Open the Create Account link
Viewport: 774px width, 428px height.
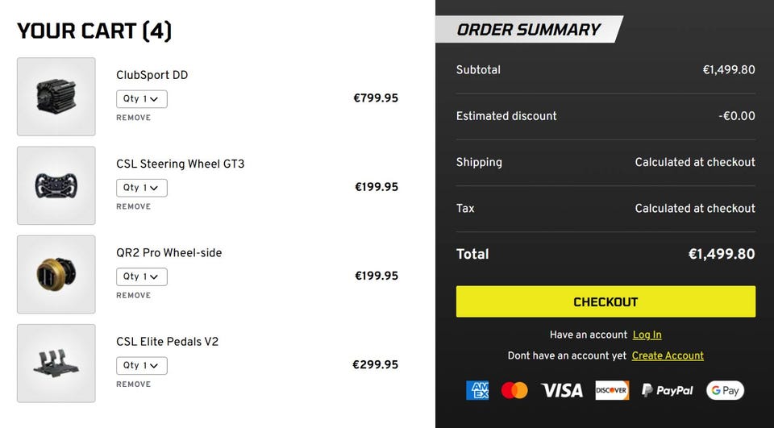[x=668, y=355]
